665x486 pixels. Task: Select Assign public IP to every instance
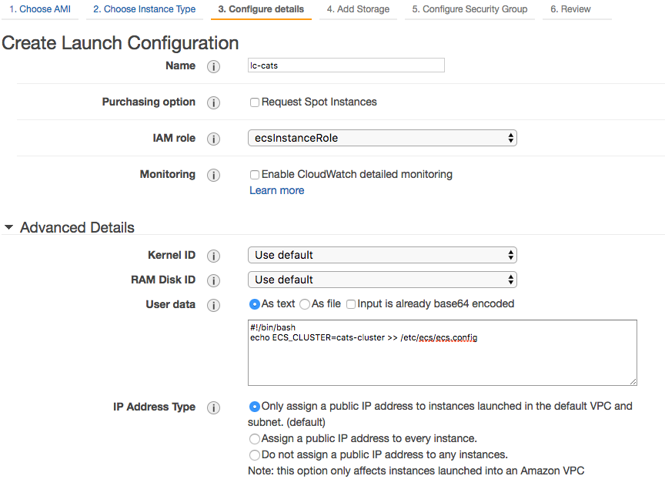point(255,438)
